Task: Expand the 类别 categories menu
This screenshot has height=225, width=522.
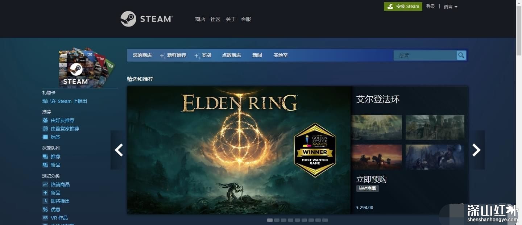Action: point(203,55)
